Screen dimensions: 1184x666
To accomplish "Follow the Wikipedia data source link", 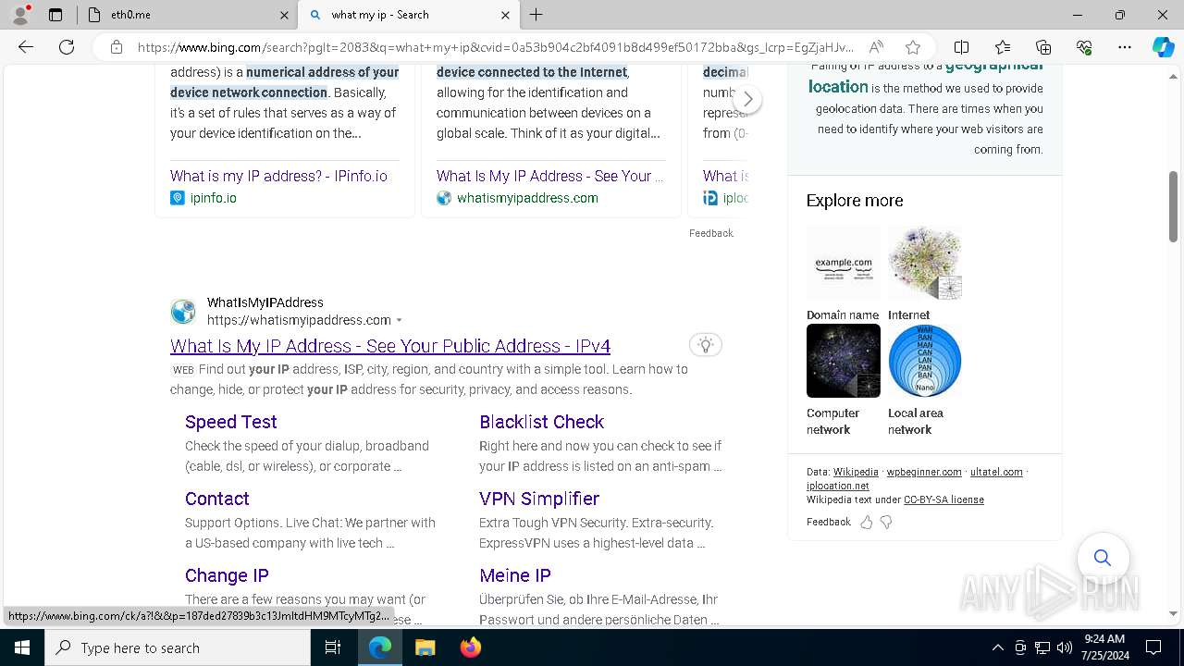I will pyautogui.click(x=856, y=472).
